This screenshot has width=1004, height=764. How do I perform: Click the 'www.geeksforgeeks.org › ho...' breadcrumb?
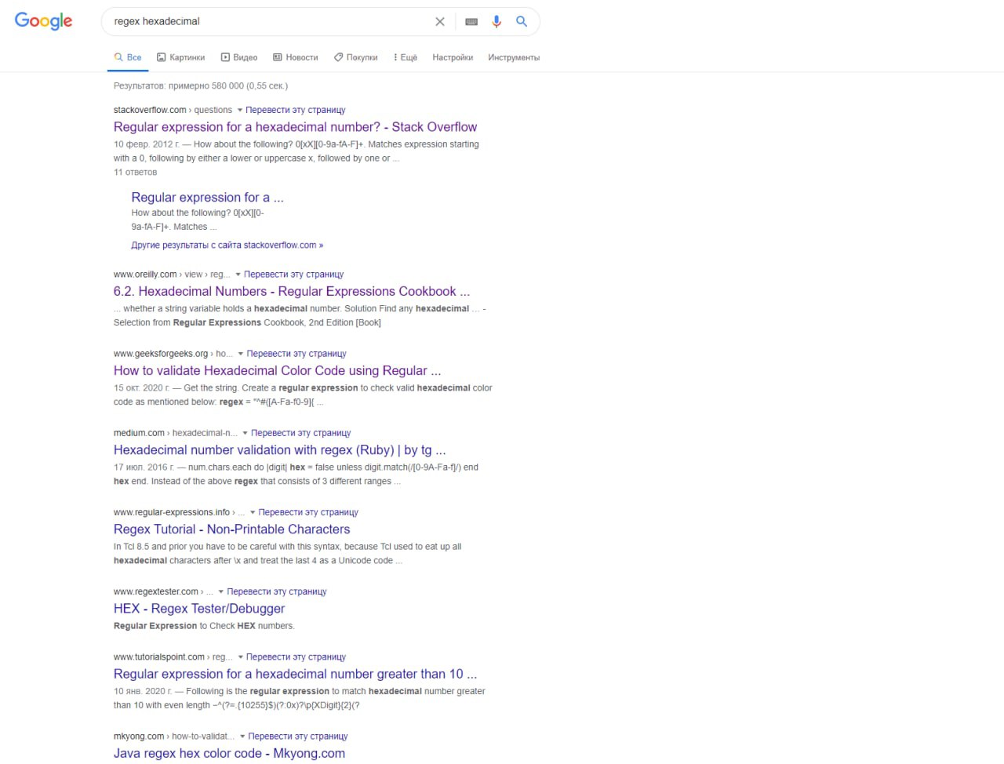pyautogui.click(x=173, y=354)
